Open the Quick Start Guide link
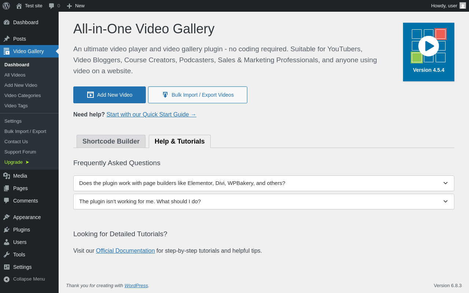The height and width of the screenshot is (293, 469). (x=151, y=115)
